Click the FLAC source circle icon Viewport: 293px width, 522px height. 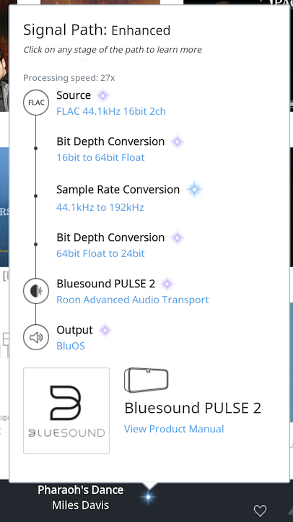[36, 103]
